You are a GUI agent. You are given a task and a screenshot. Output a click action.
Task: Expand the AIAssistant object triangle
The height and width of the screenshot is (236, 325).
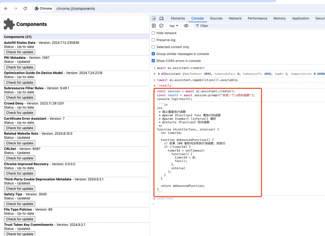coord(159,74)
